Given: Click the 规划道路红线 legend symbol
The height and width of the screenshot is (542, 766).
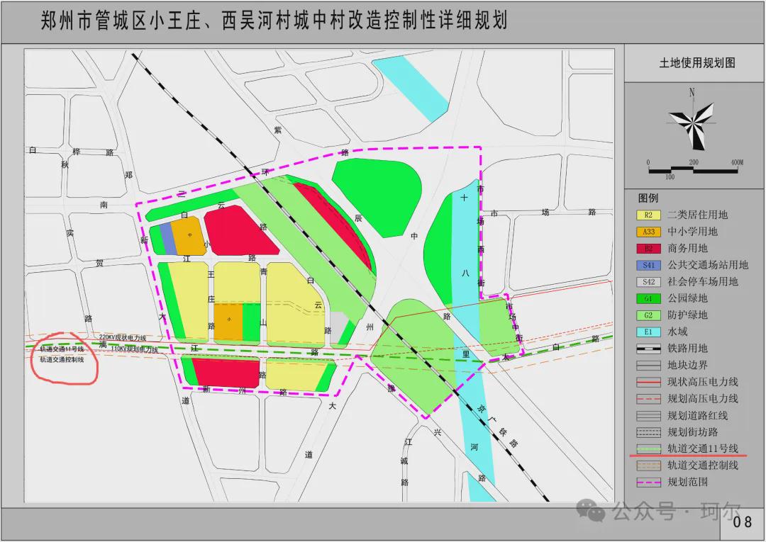Looking at the screenshot, I should click(648, 415).
